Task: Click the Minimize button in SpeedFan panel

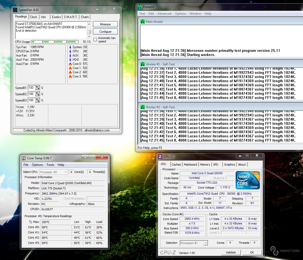Action: click(105, 24)
